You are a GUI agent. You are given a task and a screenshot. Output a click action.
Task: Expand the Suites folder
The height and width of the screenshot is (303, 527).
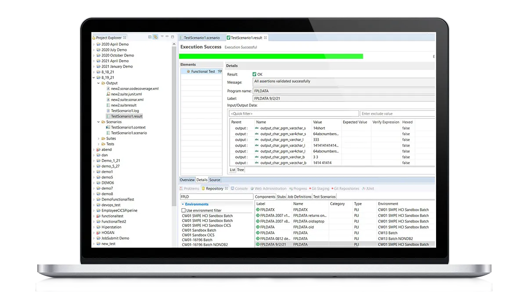(x=98, y=138)
